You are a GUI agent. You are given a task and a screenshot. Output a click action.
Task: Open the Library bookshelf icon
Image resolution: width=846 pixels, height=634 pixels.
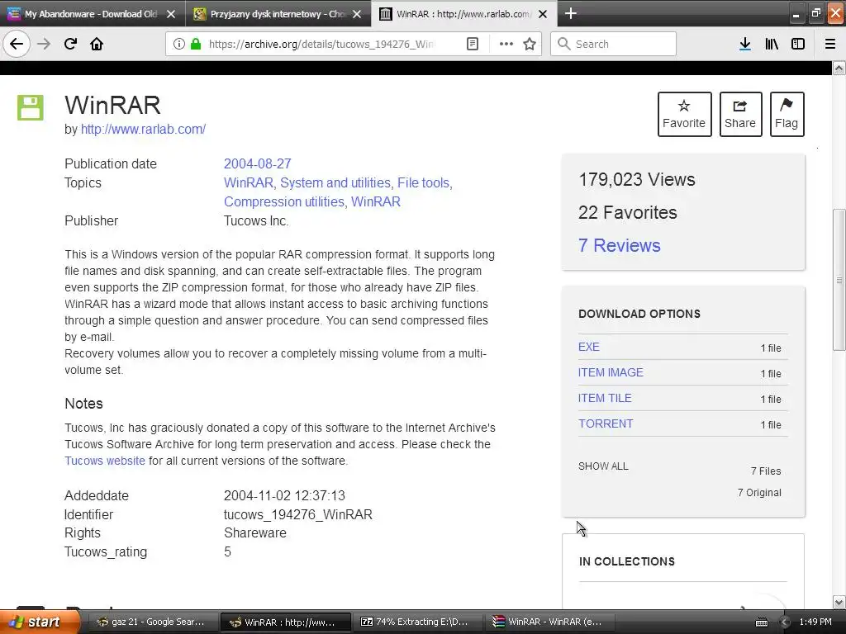coord(772,44)
